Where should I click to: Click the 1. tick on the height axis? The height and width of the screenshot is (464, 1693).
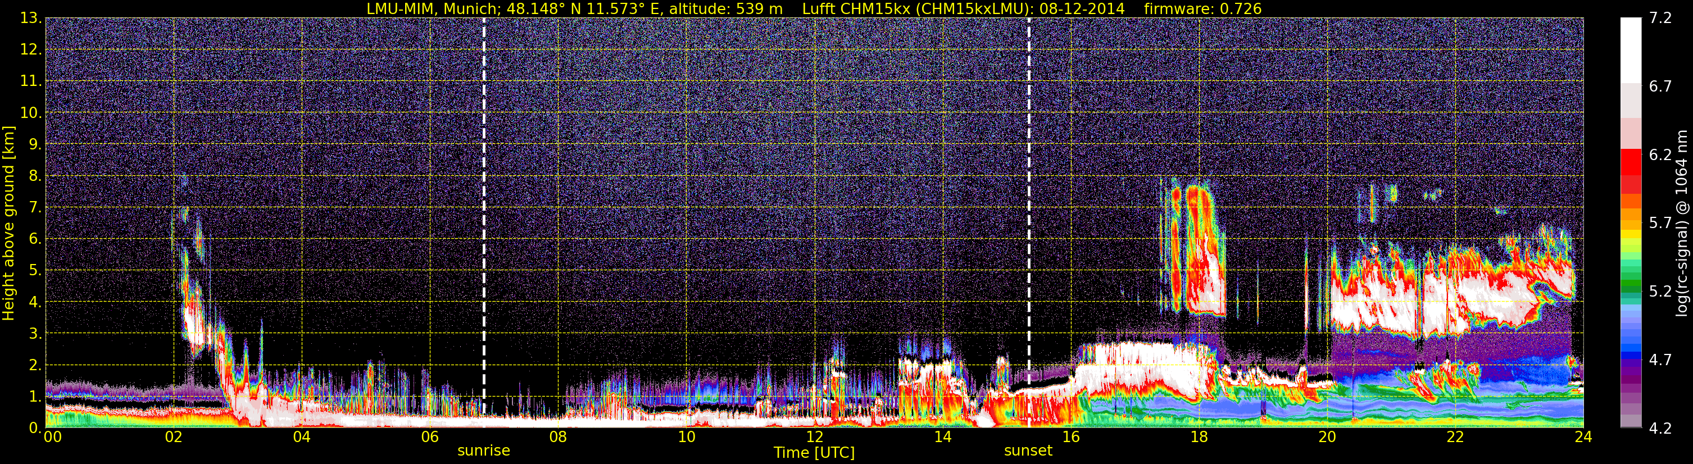tap(35, 396)
